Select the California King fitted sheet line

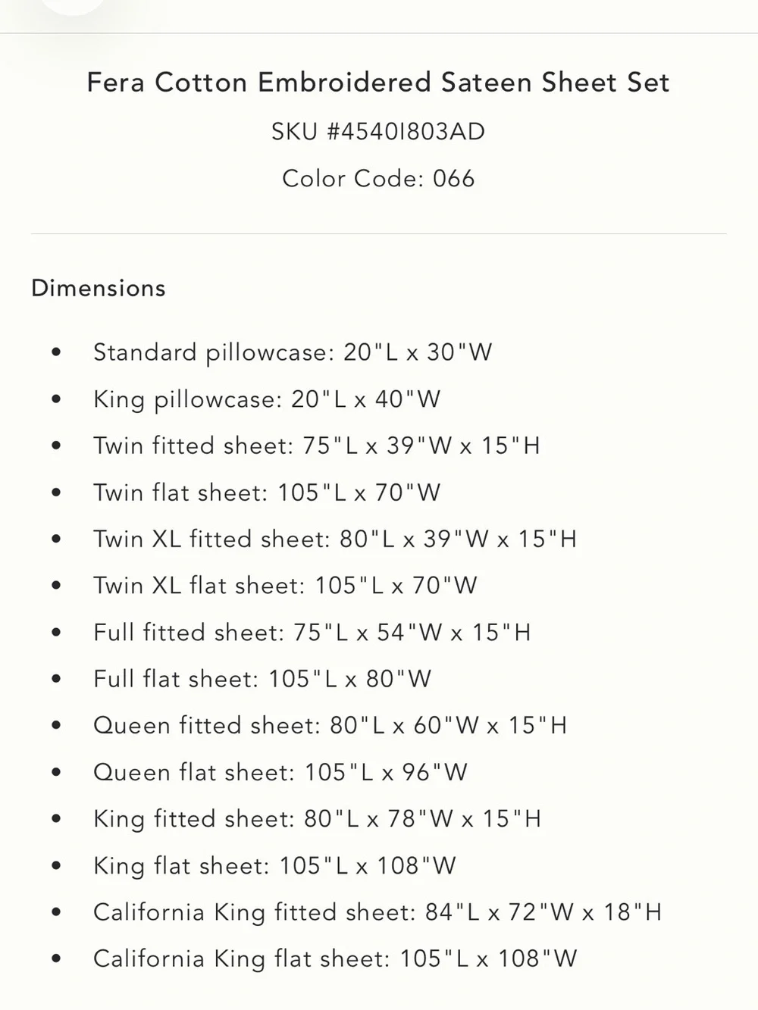tap(377, 912)
